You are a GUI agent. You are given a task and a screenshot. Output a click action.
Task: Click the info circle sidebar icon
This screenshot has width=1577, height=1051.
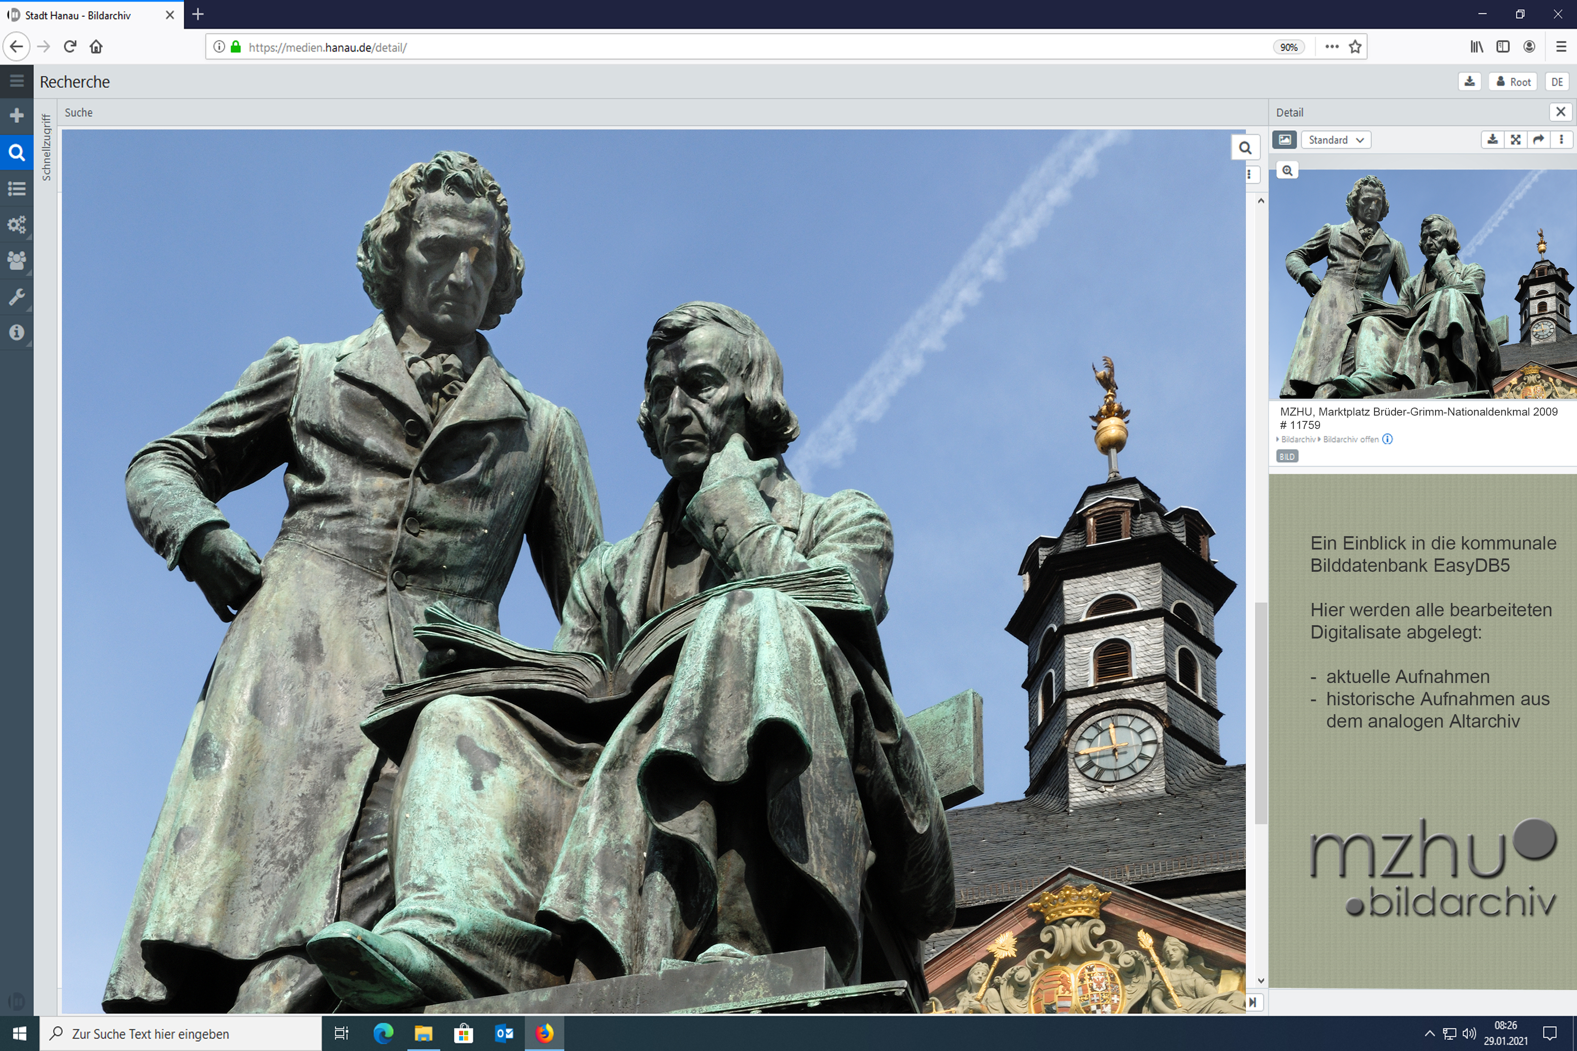pos(17,332)
